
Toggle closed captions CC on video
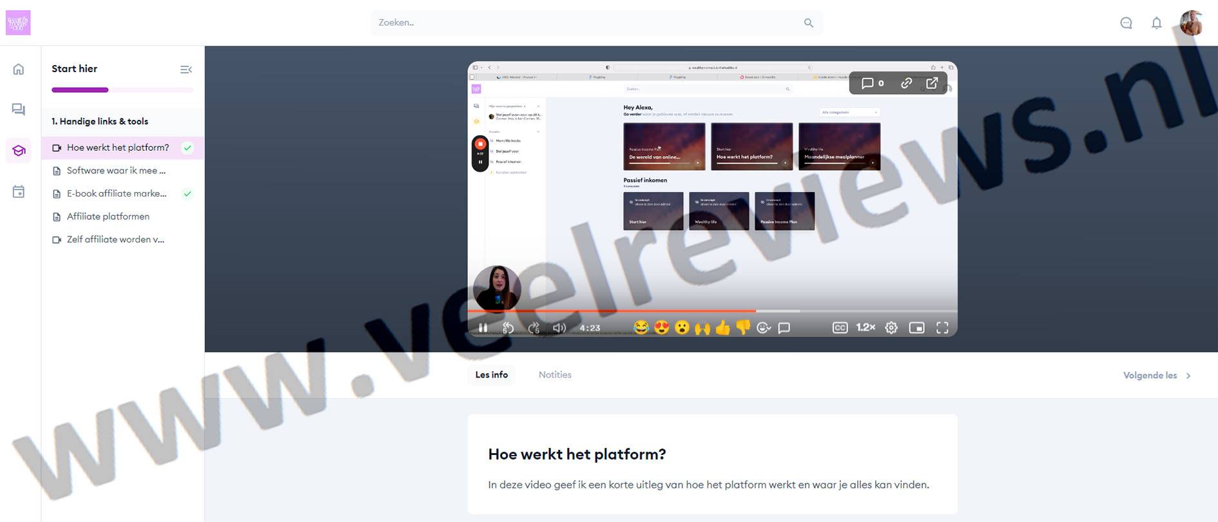pyautogui.click(x=840, y=327)
